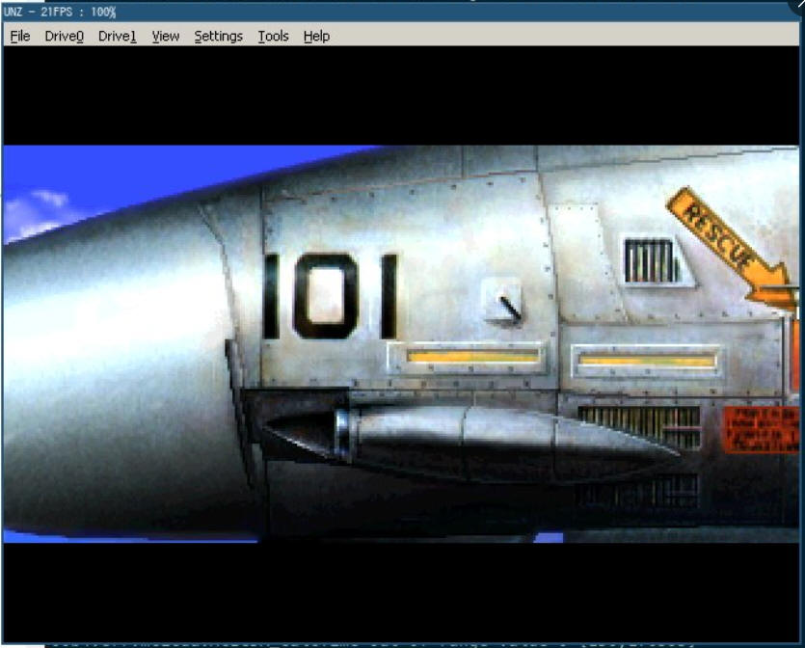Open the Tools menu
805x648 pixels.
[273, 37]
